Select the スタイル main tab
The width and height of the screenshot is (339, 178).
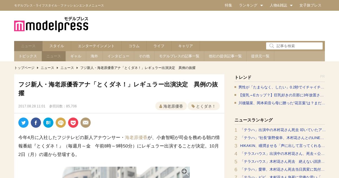[x=57, y=46]
